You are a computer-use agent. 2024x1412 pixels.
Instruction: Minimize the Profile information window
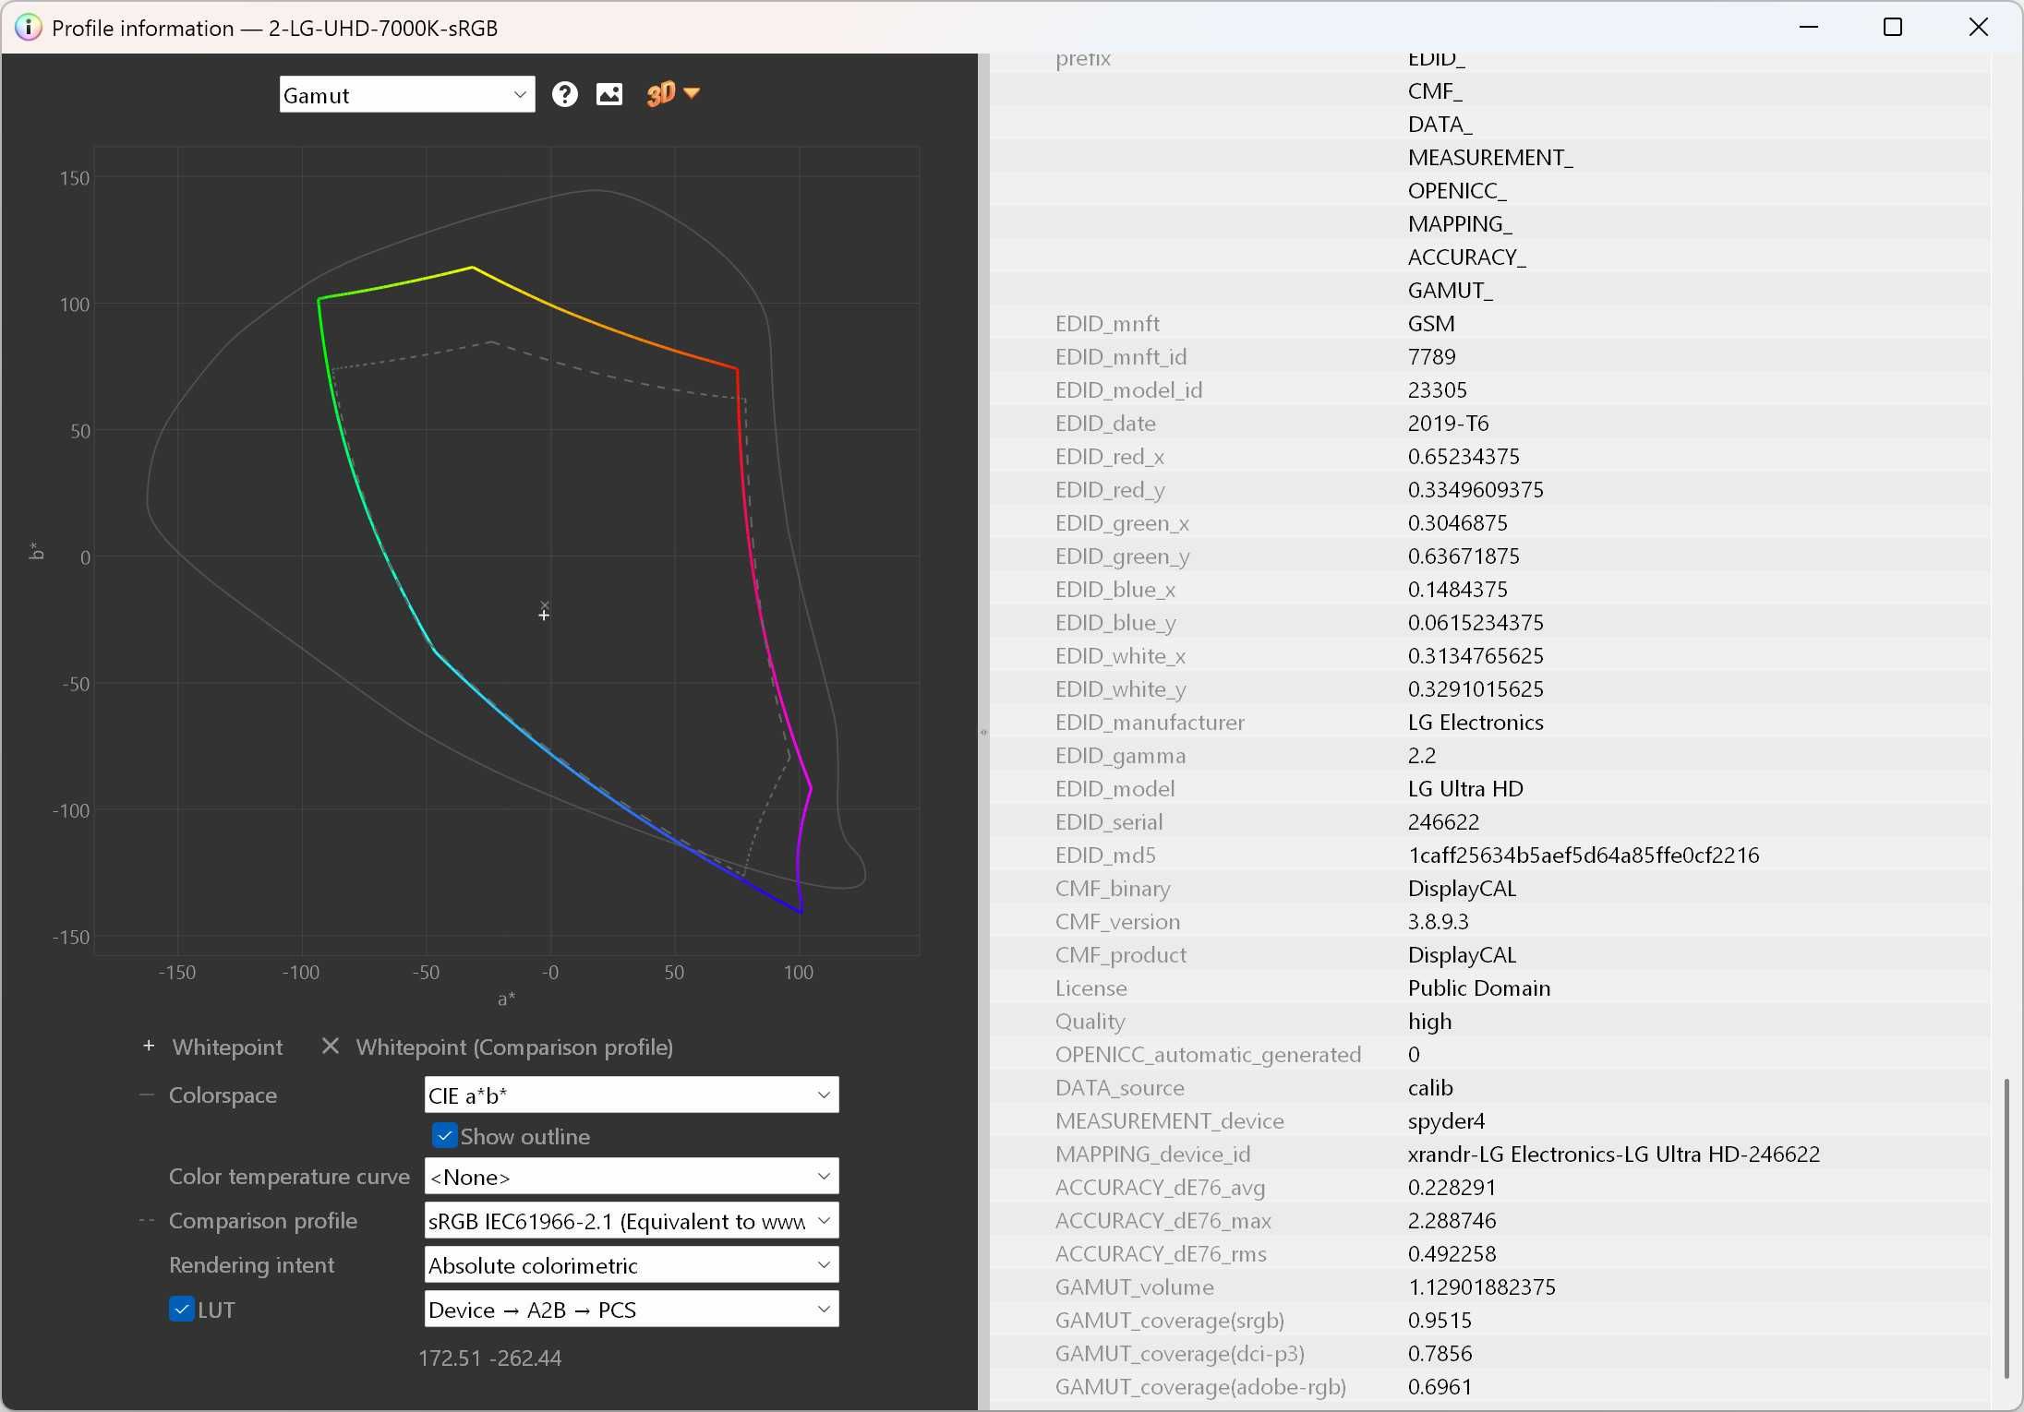pos(1809,28)
